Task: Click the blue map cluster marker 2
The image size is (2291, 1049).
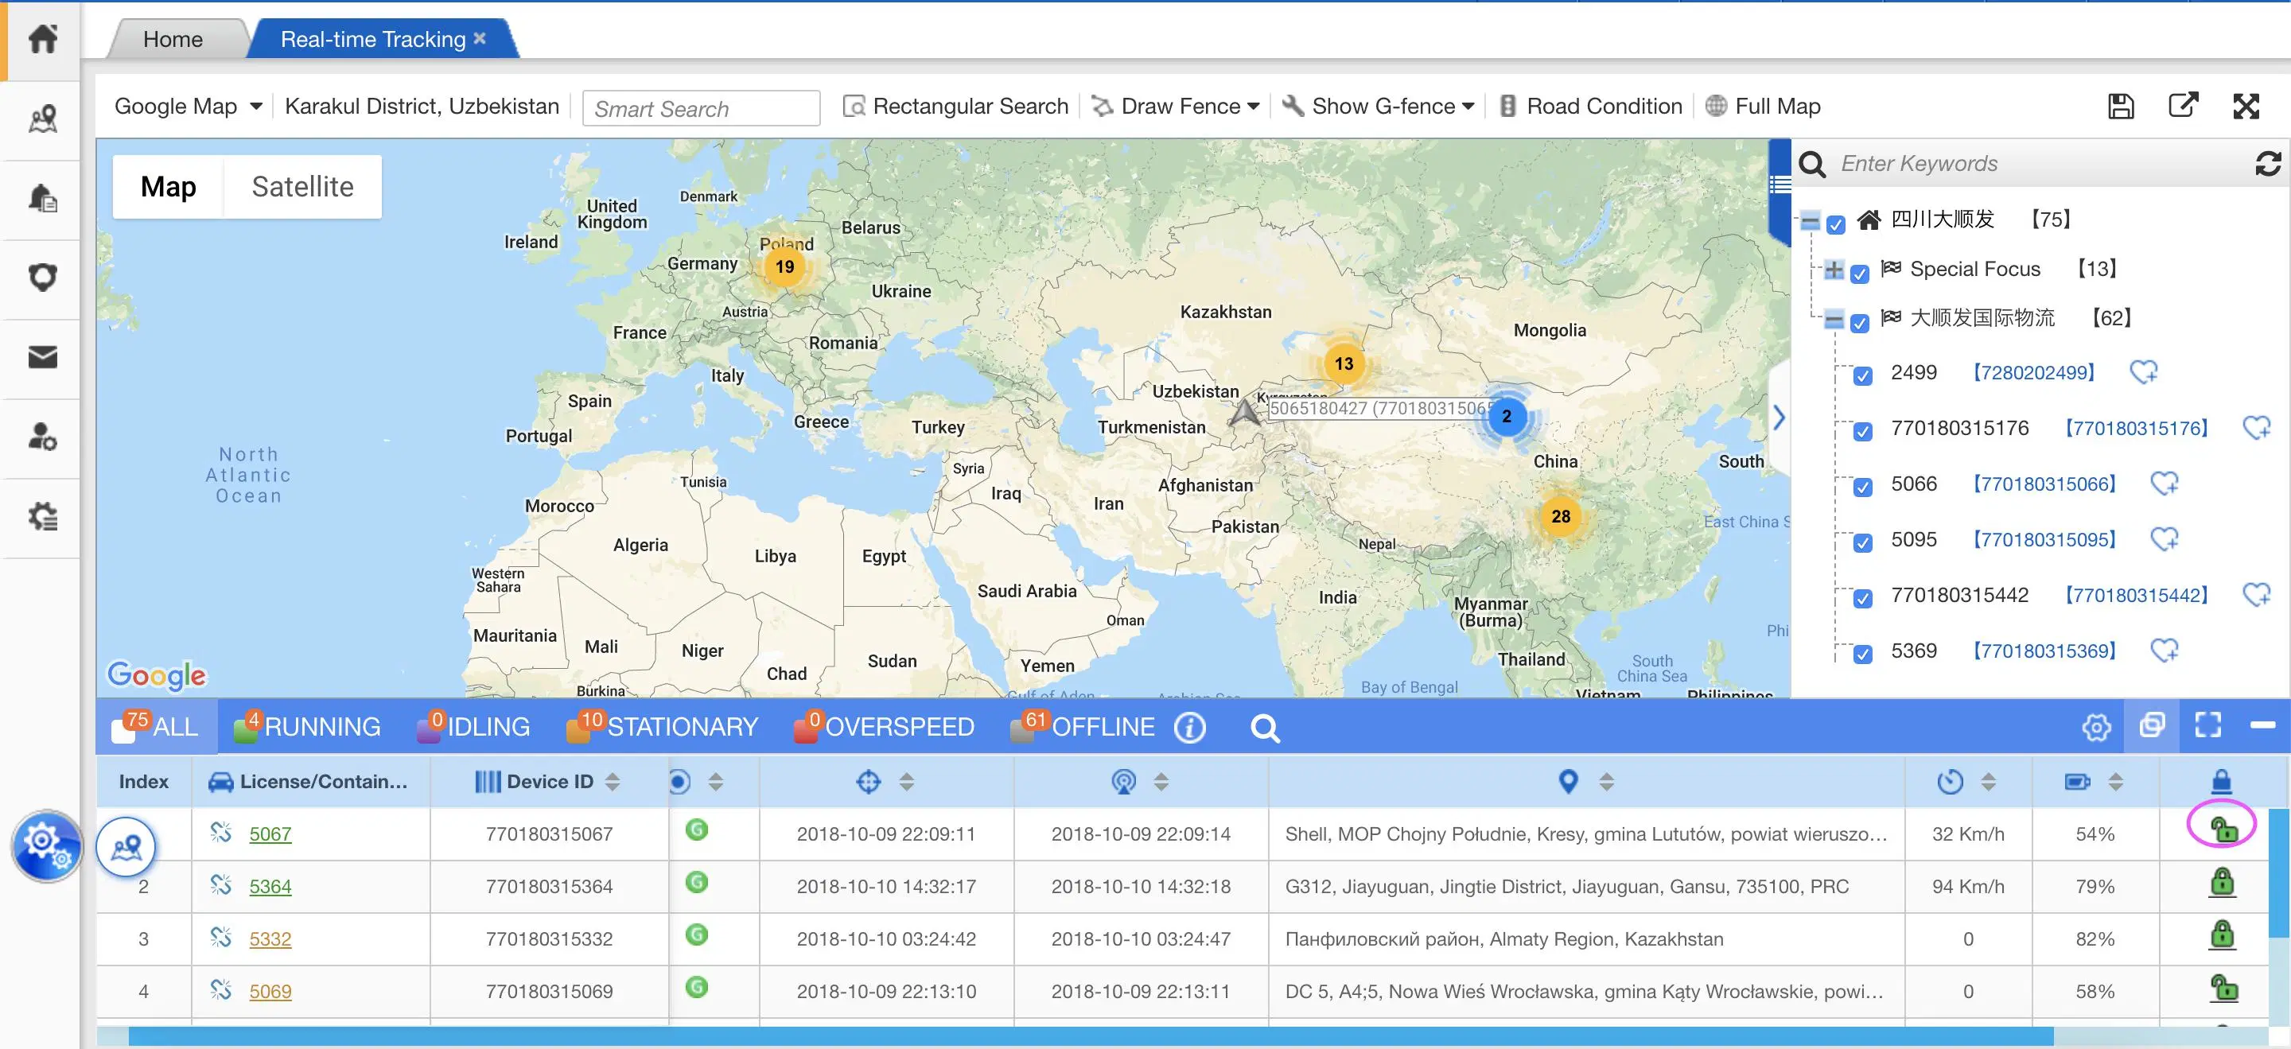Action: [1506, 416]
